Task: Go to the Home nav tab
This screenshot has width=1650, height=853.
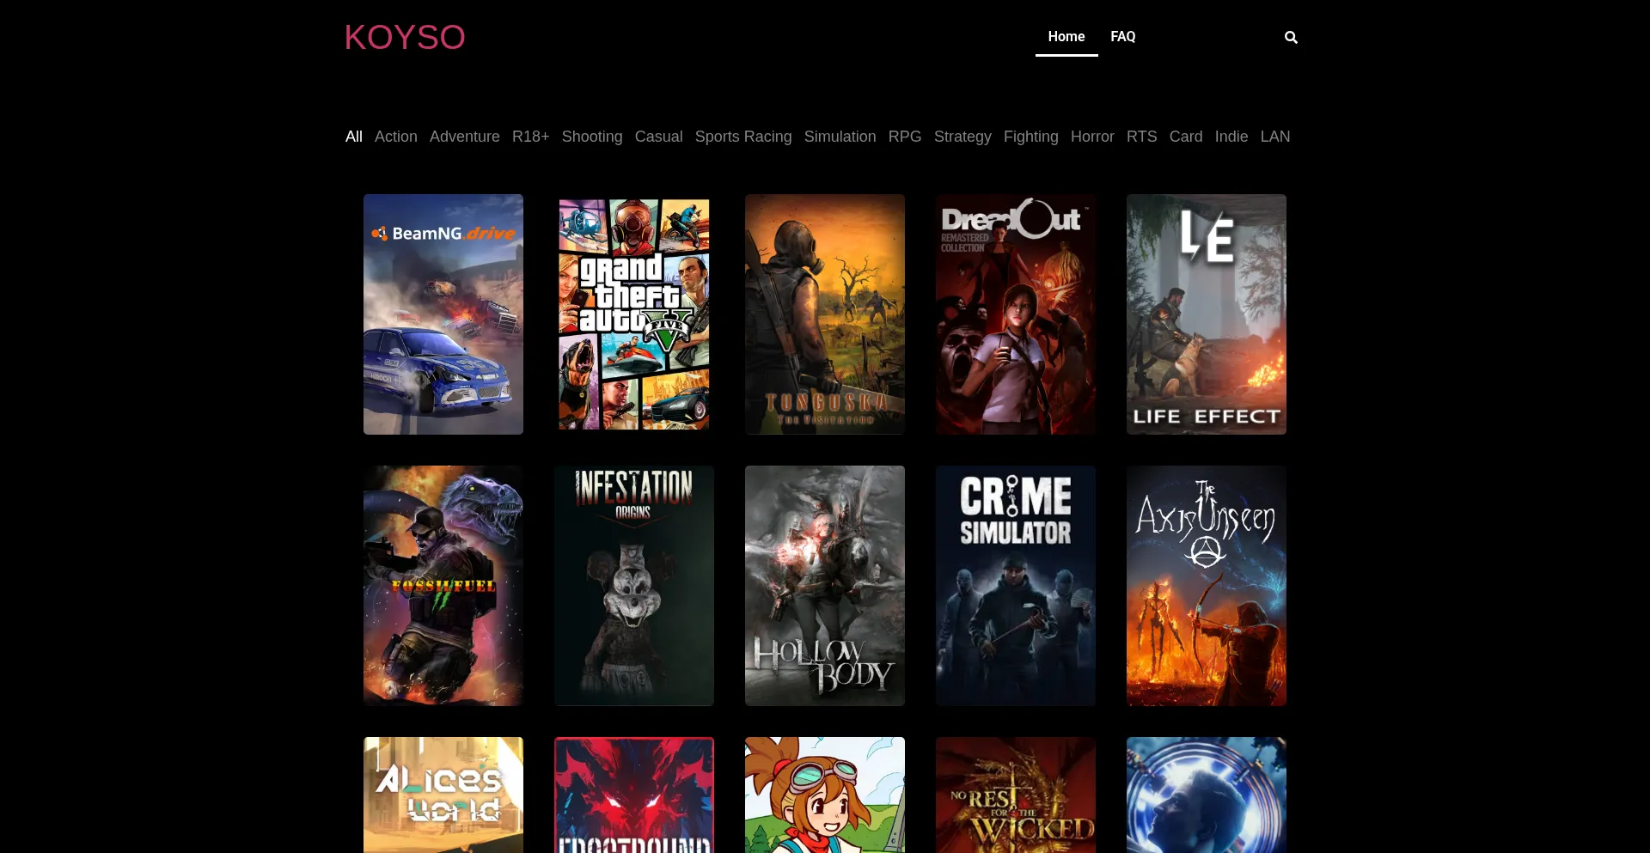Action: pyautogui.click(x=1066, y=37)
